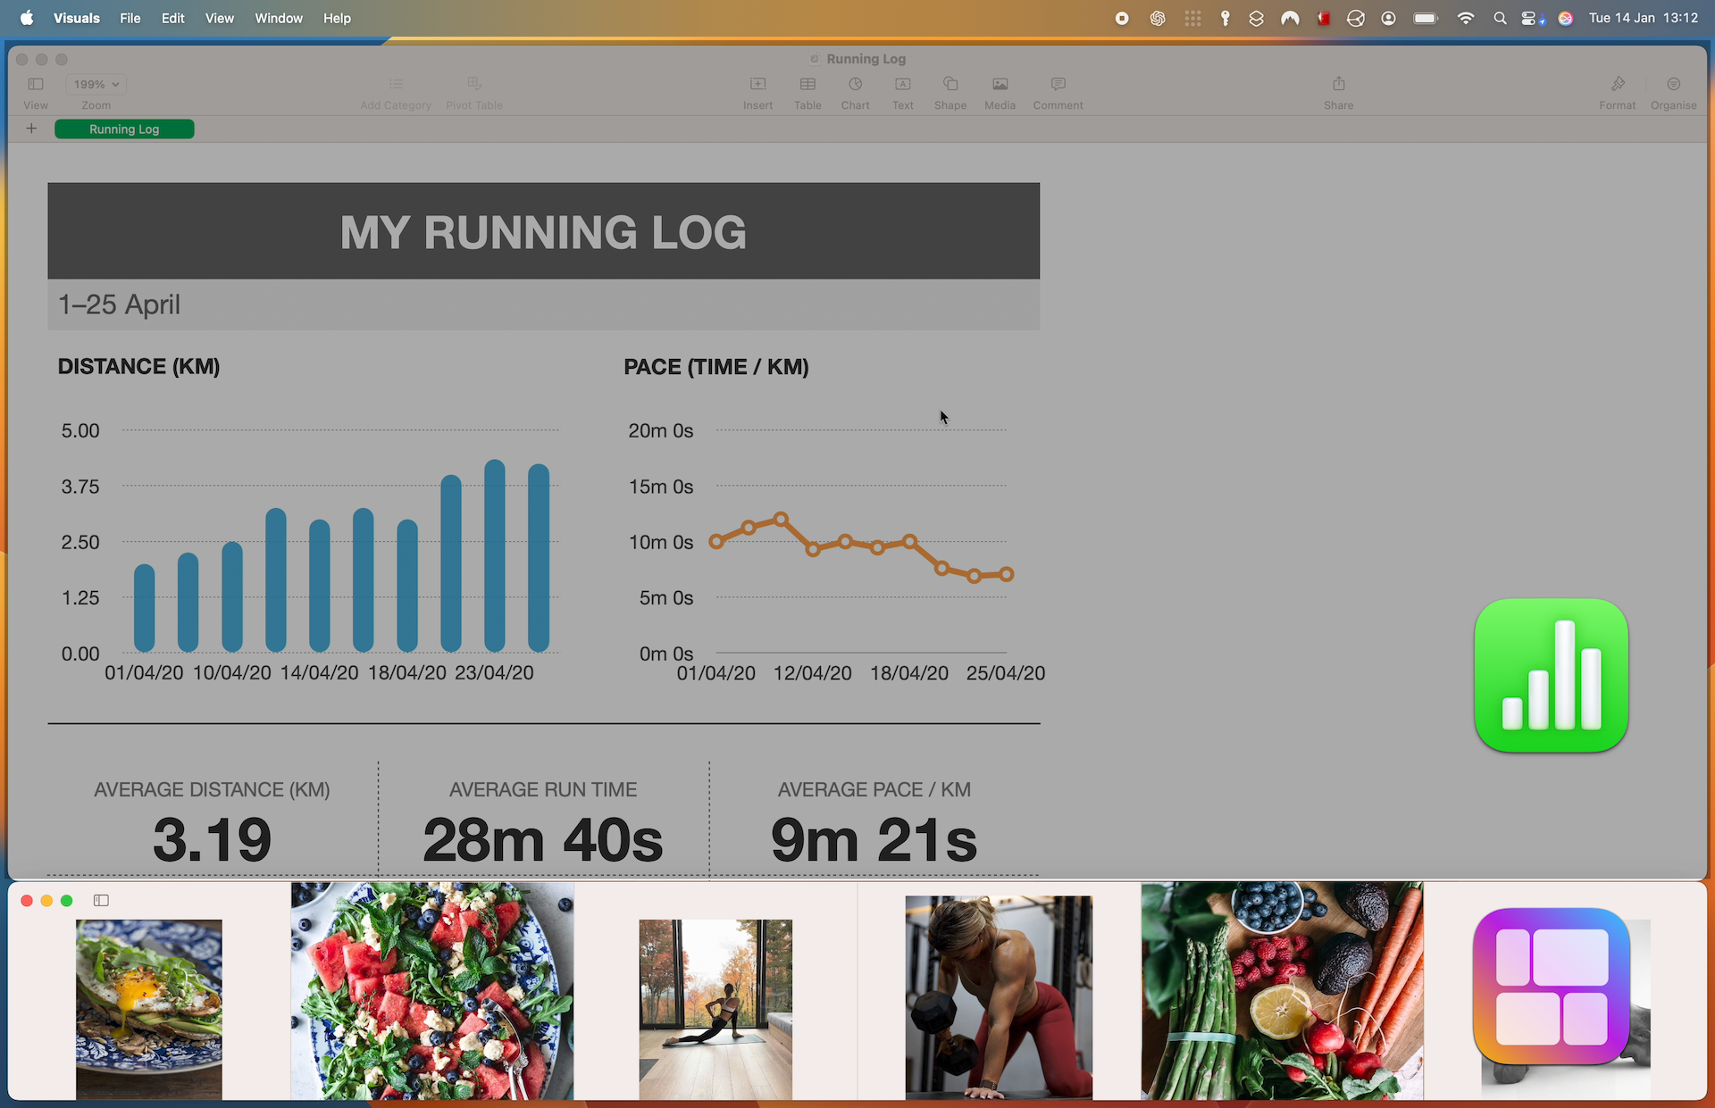The width and height of the screenshot is (1715, 1108).
Task: Open the Add Category dropdown
Action: click(x=396, y=90)
